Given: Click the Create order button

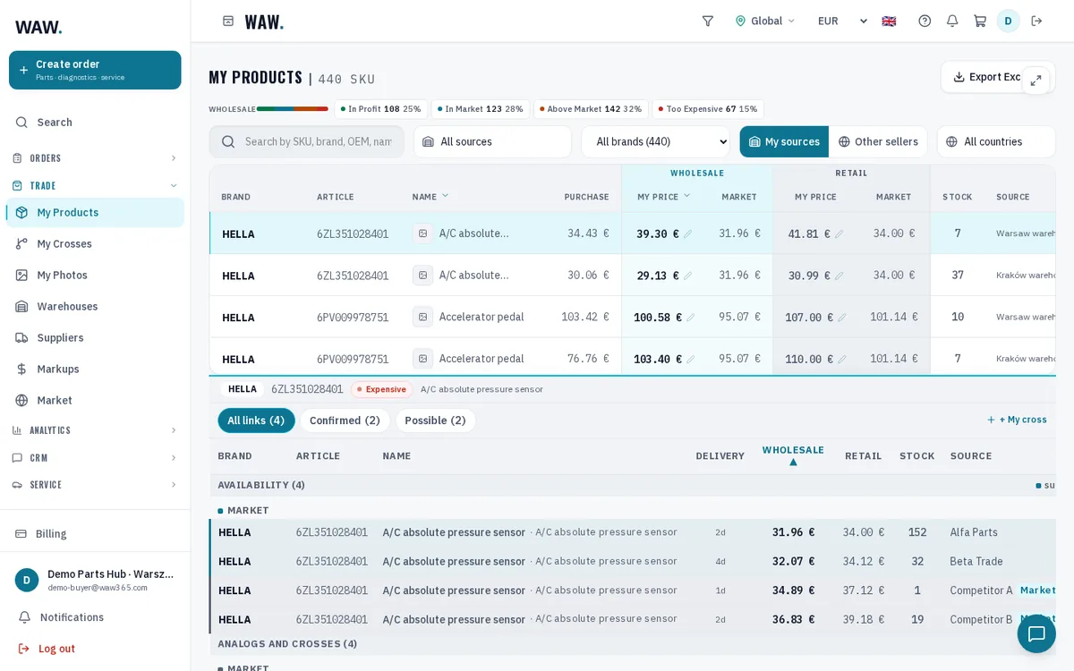Looking at the screenshot, I should tap(95, 70).
